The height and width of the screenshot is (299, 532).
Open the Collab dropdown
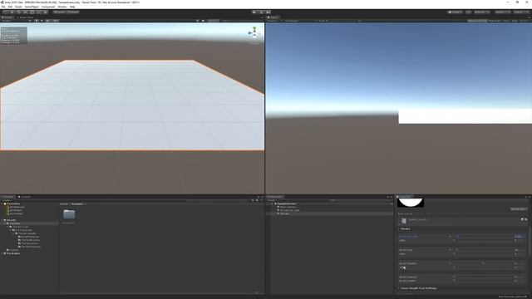[x=455, y=12]
